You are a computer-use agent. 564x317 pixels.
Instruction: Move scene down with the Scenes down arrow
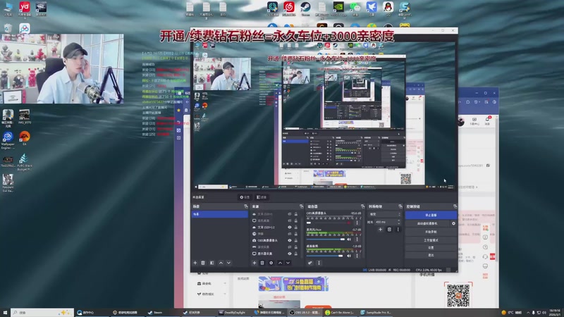pos(228,263)
